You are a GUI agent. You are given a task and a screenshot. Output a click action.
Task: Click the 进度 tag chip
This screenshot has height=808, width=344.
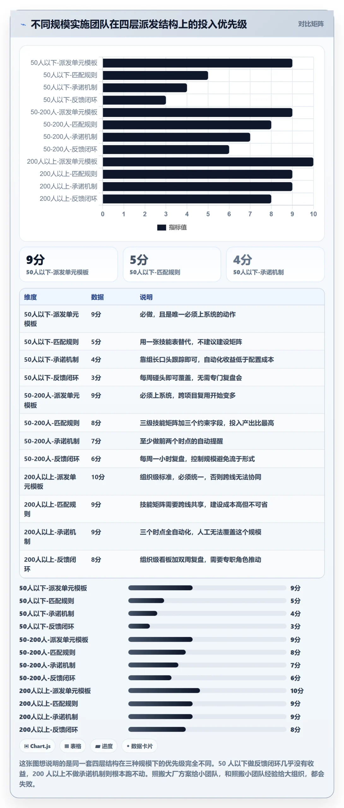104,746
